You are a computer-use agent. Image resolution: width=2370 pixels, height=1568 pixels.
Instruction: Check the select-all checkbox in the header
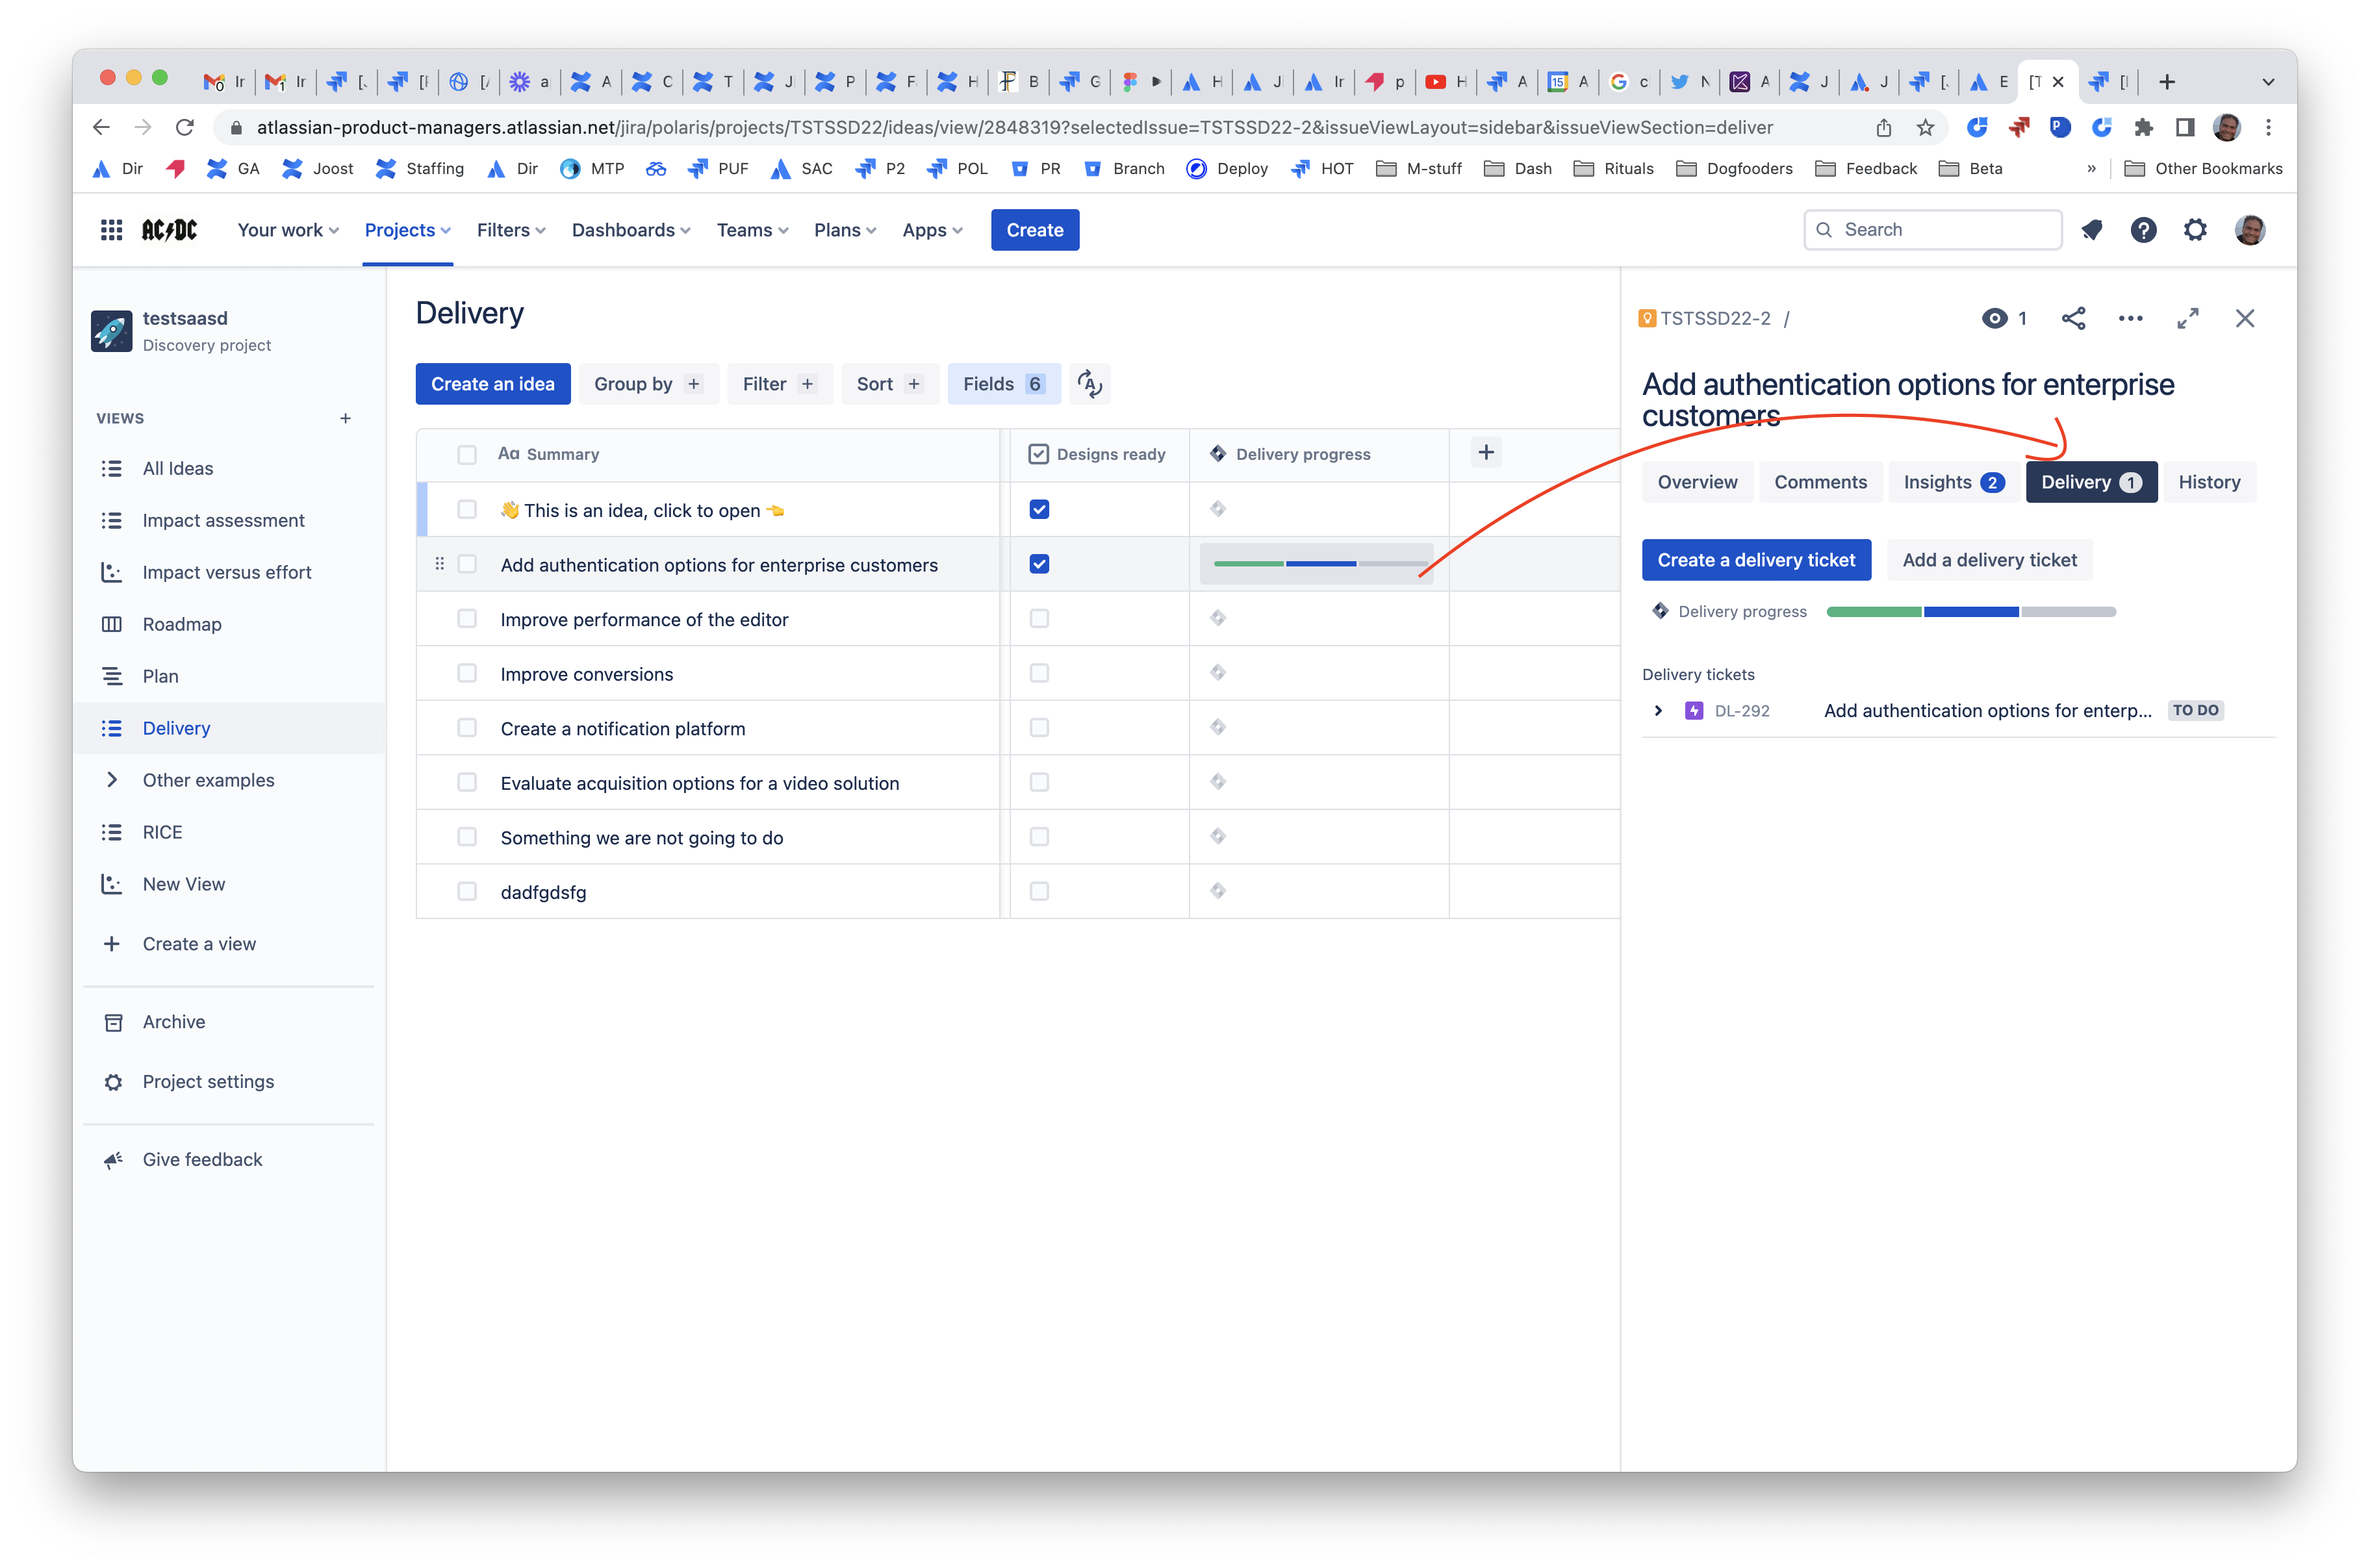point(466,453)
